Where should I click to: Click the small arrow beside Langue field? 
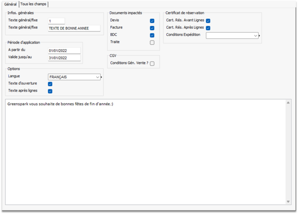tap(102, 77)
